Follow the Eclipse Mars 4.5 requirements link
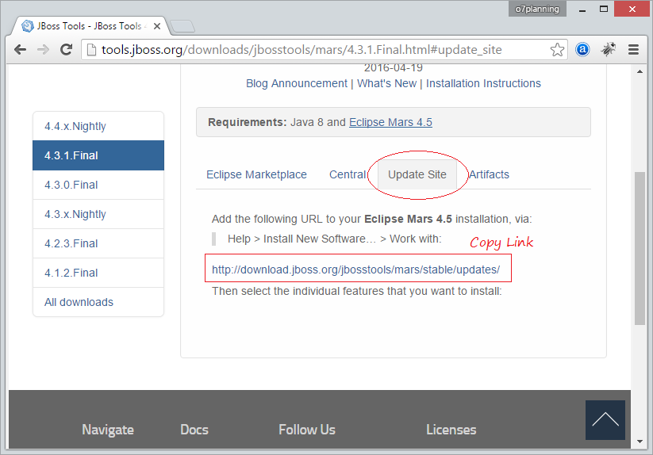Image resolution: width=653 pixels, height=455 pixels. pyautogui.click(x=390, y=122)
